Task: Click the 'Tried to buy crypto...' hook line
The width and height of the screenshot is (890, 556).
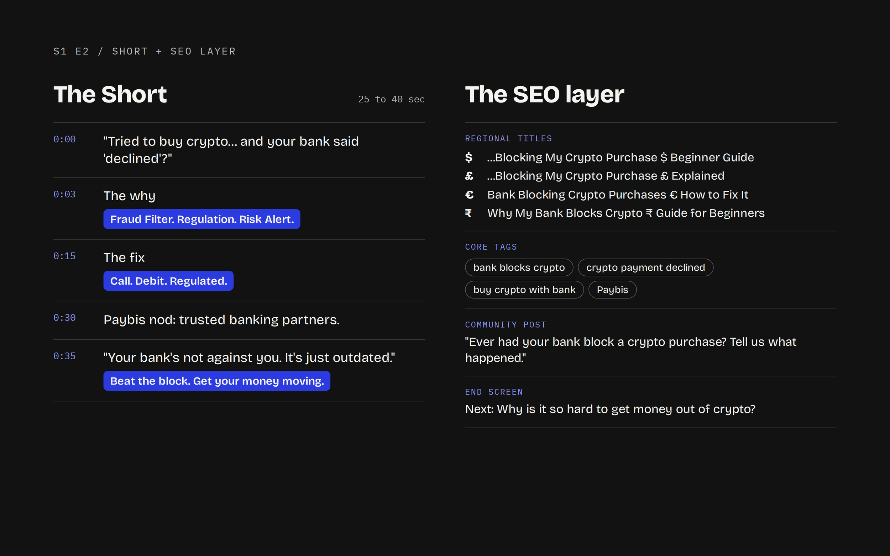Action: tap(231, 150)
